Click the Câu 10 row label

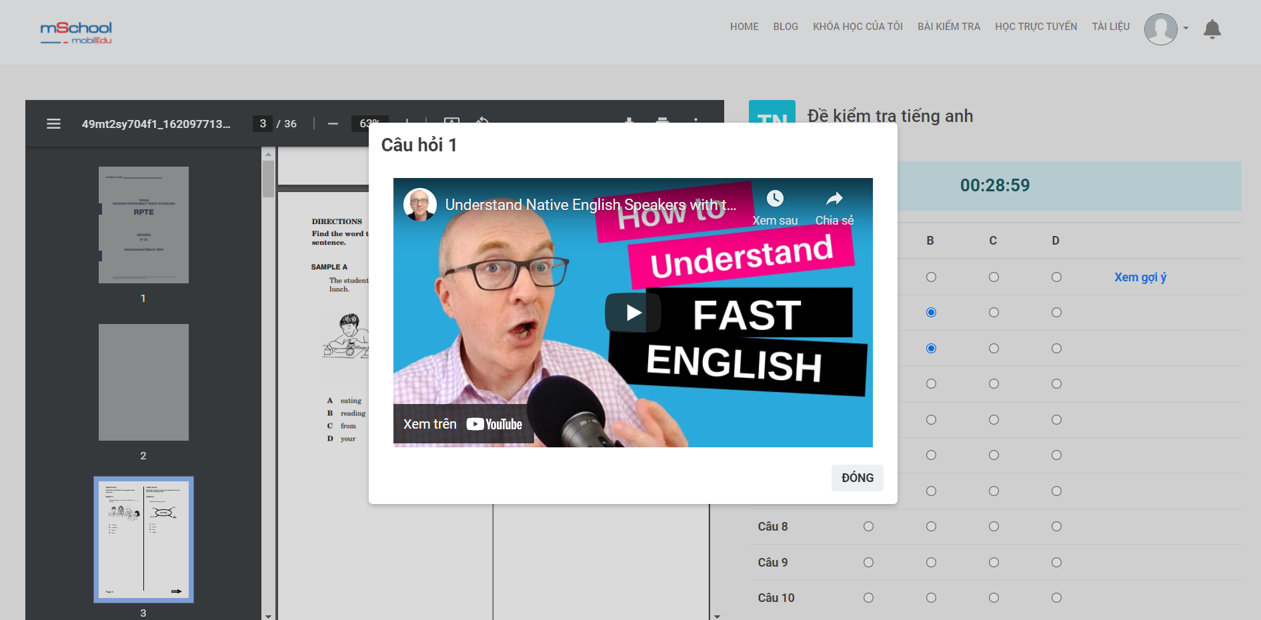[776, 598]
